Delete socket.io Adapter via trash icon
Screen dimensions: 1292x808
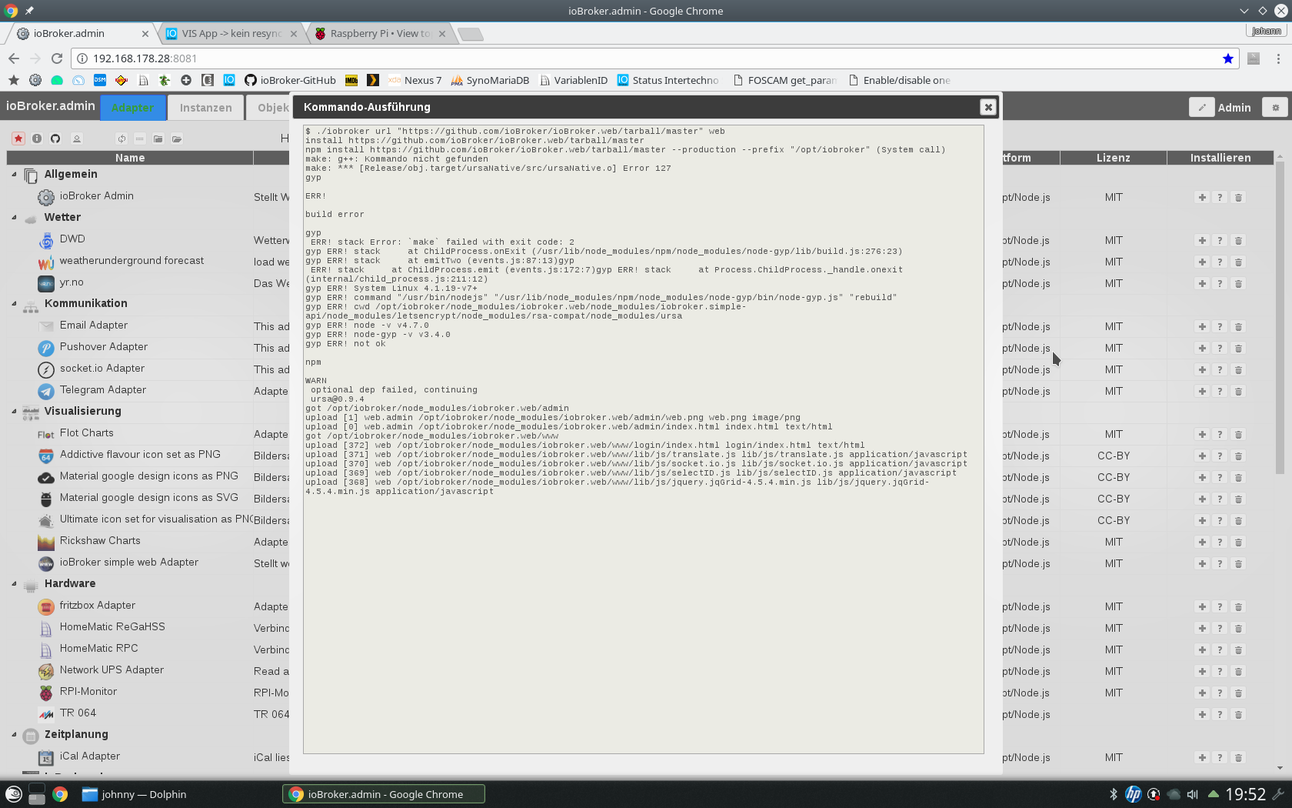(x=1238, y=370)
